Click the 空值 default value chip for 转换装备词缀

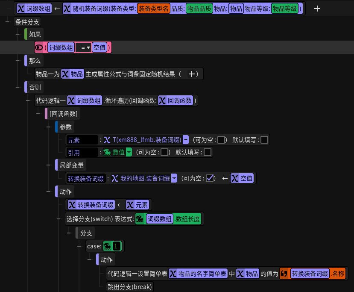point(242,178)
